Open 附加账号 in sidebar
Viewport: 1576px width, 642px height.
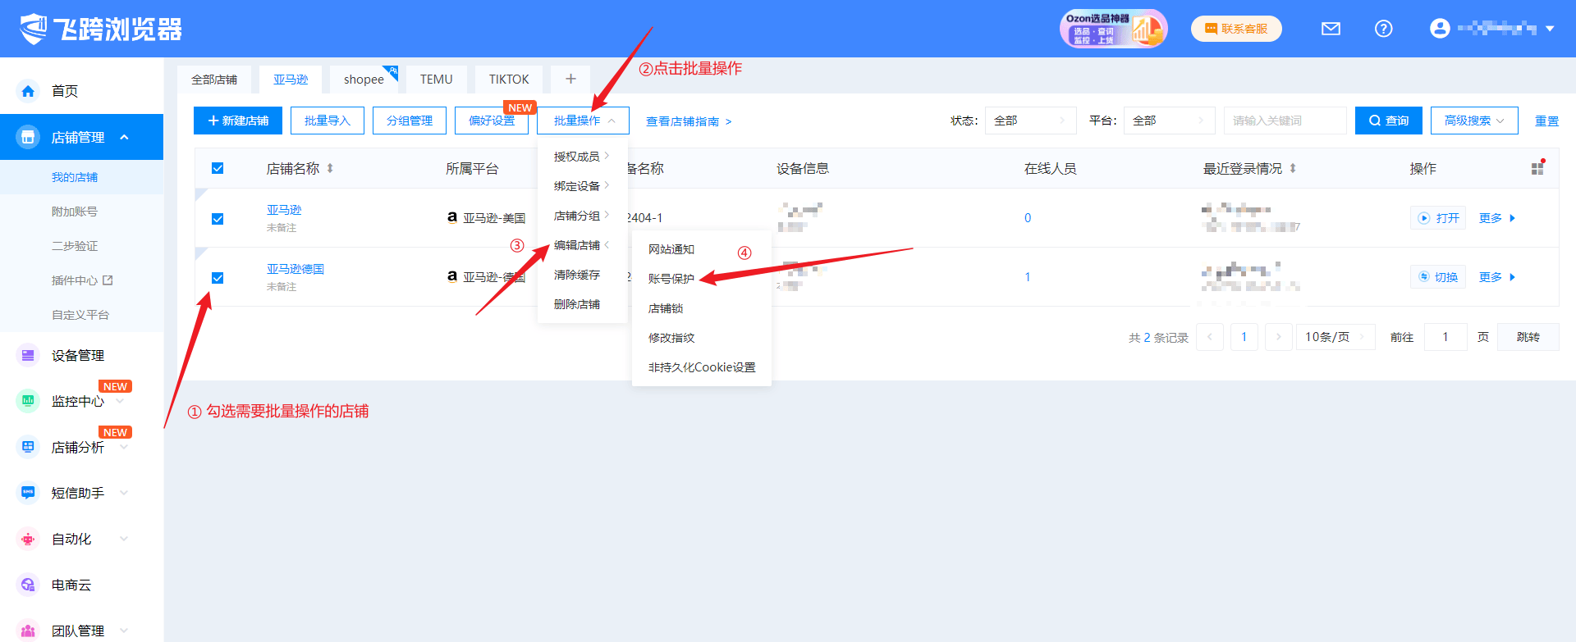[75, 212]
